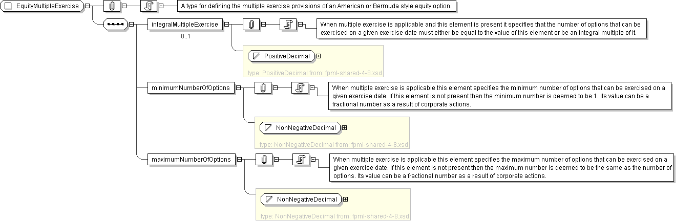This screenshot has height=221, width=695.
Task: Collapse the sequence compositor children
Action: [x=132, y=25]
